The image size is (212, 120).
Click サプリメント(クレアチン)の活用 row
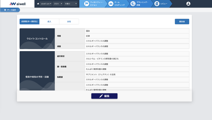pos(137,74)
